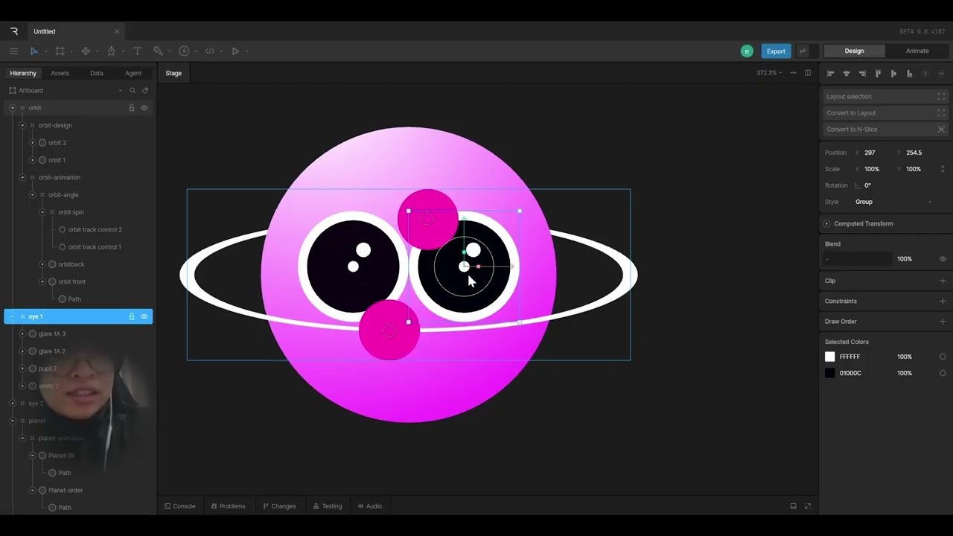Select the arrow Select tool
This screenshot has width=953, height=536.
[x=34, y=51]
